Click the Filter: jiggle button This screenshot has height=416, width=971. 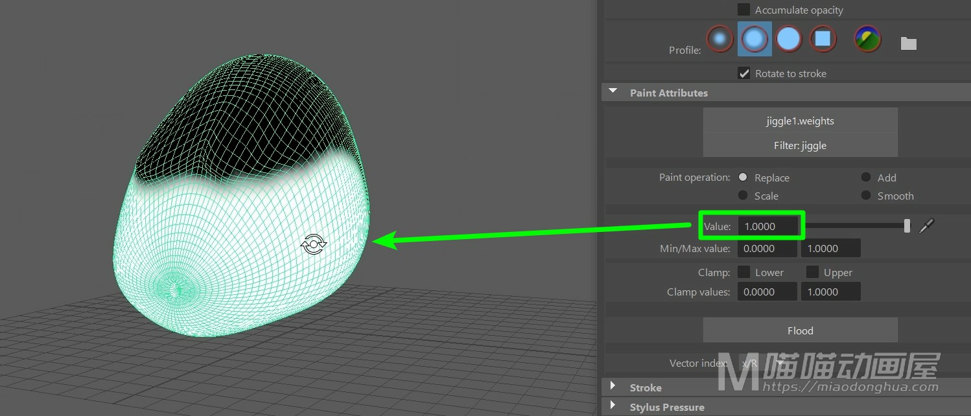800,145
